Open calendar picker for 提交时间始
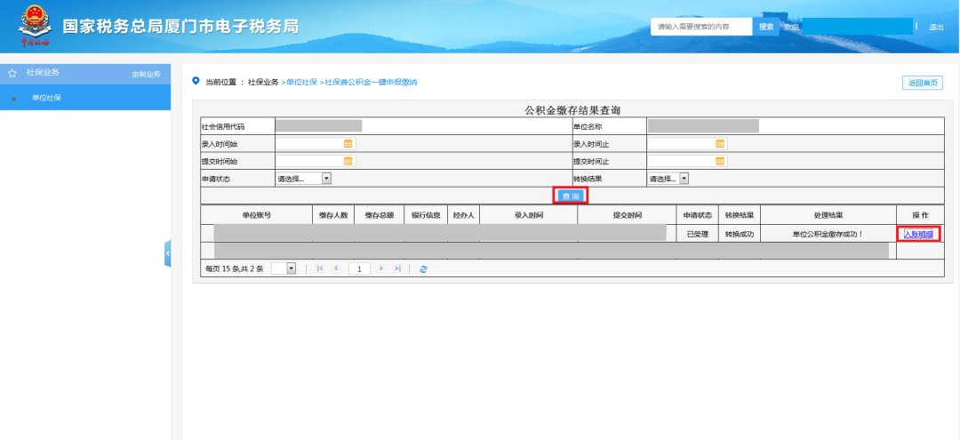This screenshot has height=440, width=960. pyautogui.click(x=348, y=161)
